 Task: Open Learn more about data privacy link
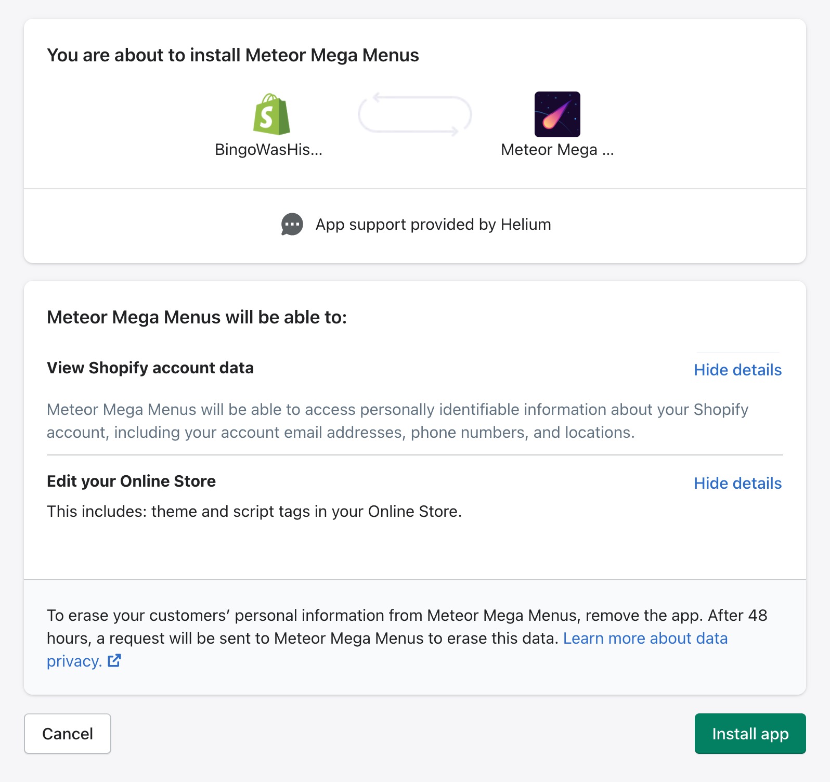tap(387, 649)
